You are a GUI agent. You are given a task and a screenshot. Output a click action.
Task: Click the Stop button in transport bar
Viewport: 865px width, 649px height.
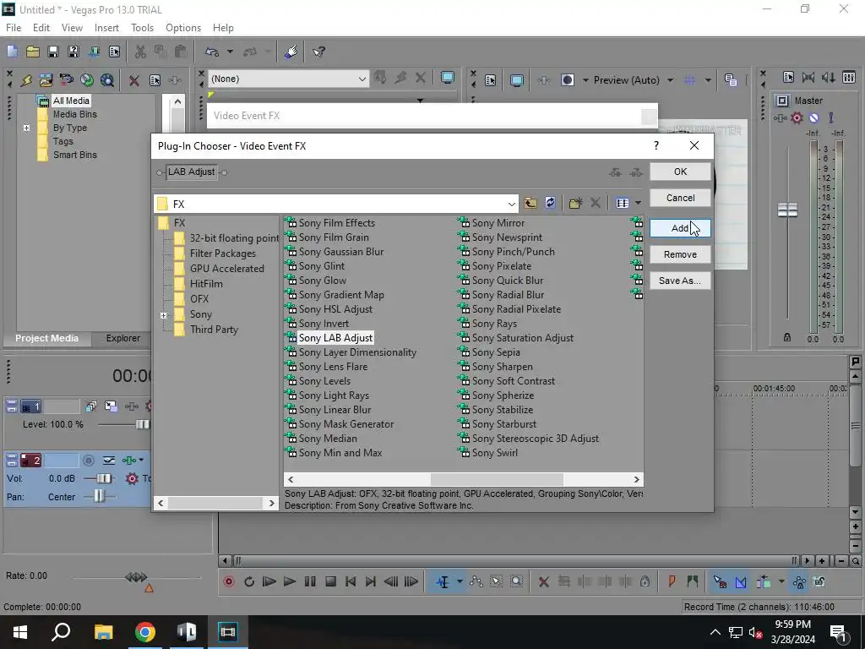[330, 581]
